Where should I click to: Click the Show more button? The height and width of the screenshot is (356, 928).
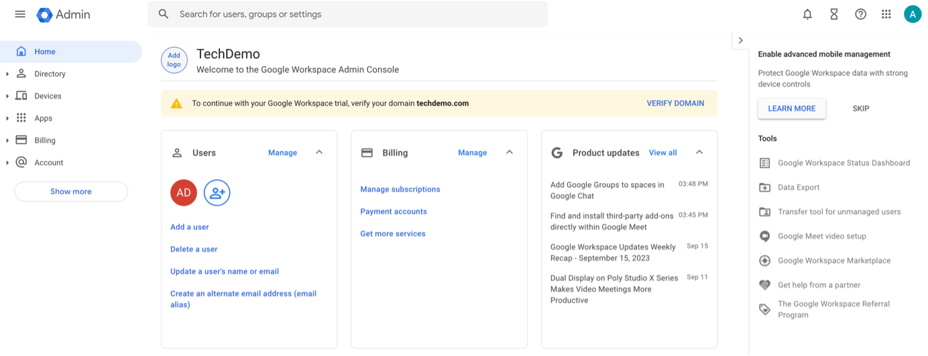pos(71,192)
